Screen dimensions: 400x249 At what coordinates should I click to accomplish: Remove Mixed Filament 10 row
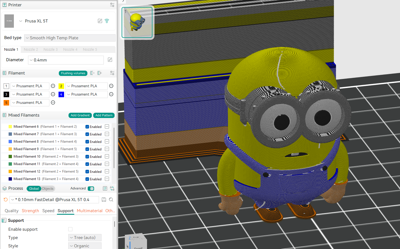coord(107,156)
